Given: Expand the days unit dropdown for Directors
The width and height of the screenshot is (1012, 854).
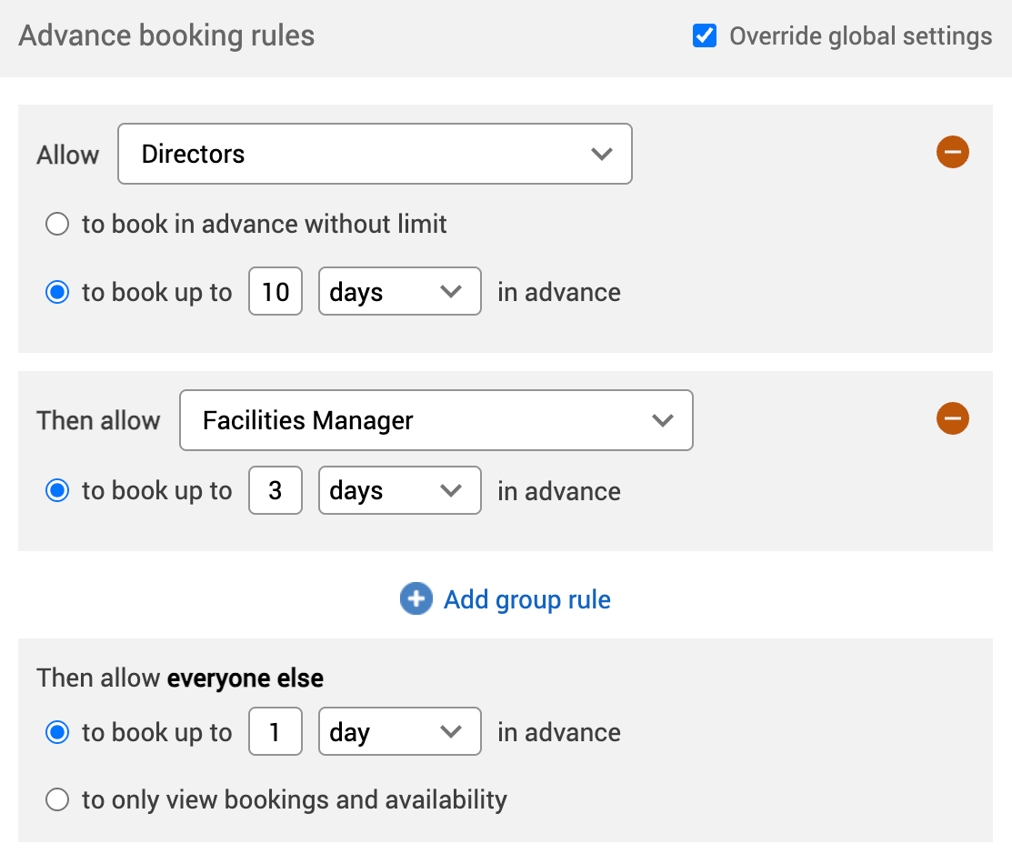Looking at the screenshot, I should pos(399,291).
